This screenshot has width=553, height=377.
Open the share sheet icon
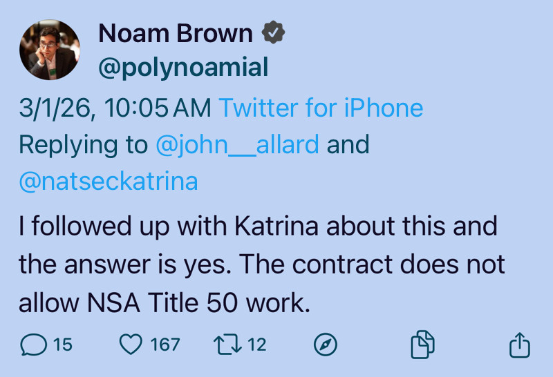pyautogui.click(x=519, y=345)
